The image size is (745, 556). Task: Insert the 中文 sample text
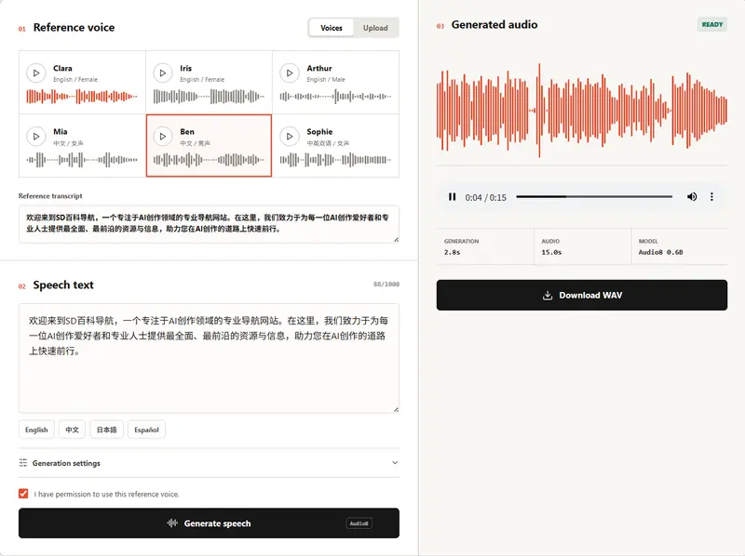click(73, 430)
